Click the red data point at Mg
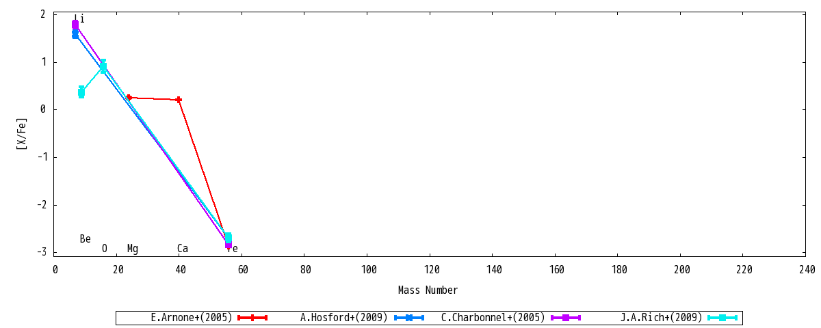Screen dimensions: 821x328 click(x=129, y=97)
